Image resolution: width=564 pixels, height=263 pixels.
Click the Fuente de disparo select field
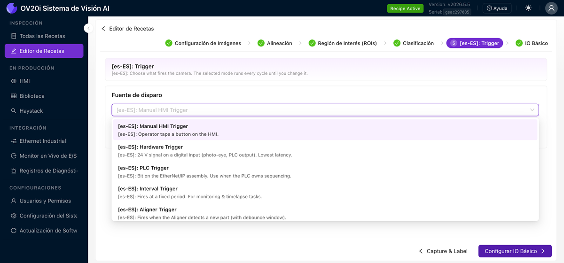(325, 110)
